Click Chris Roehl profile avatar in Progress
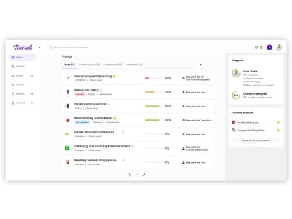This screenshot has height=219, width=292. click(x=236, y=73)
